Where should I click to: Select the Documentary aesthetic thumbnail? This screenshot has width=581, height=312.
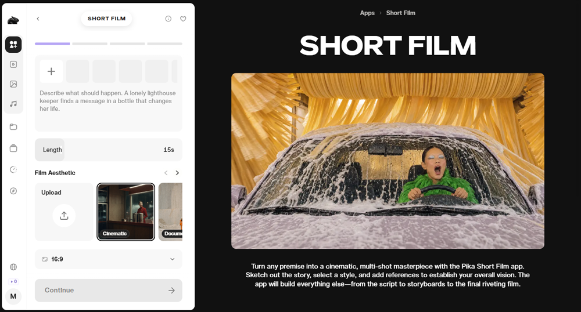(x=170, y=212)
